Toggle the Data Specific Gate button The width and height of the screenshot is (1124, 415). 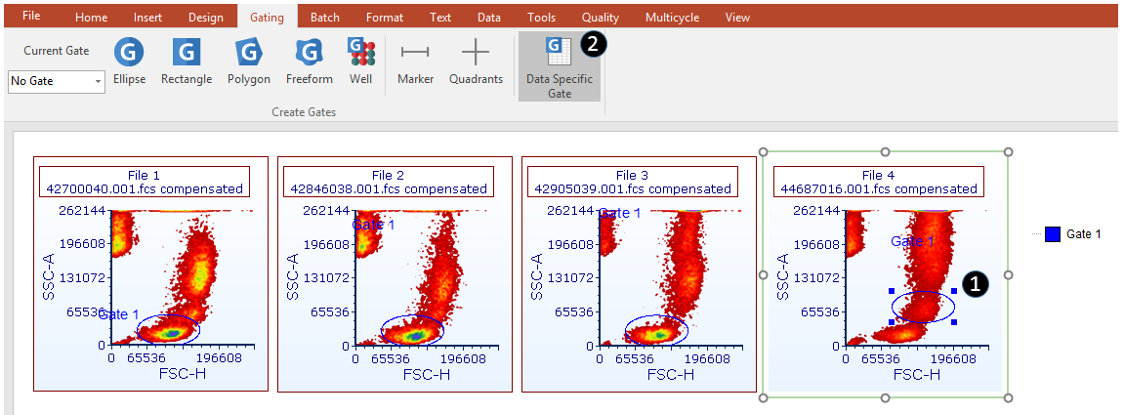[x=559, y=66]
